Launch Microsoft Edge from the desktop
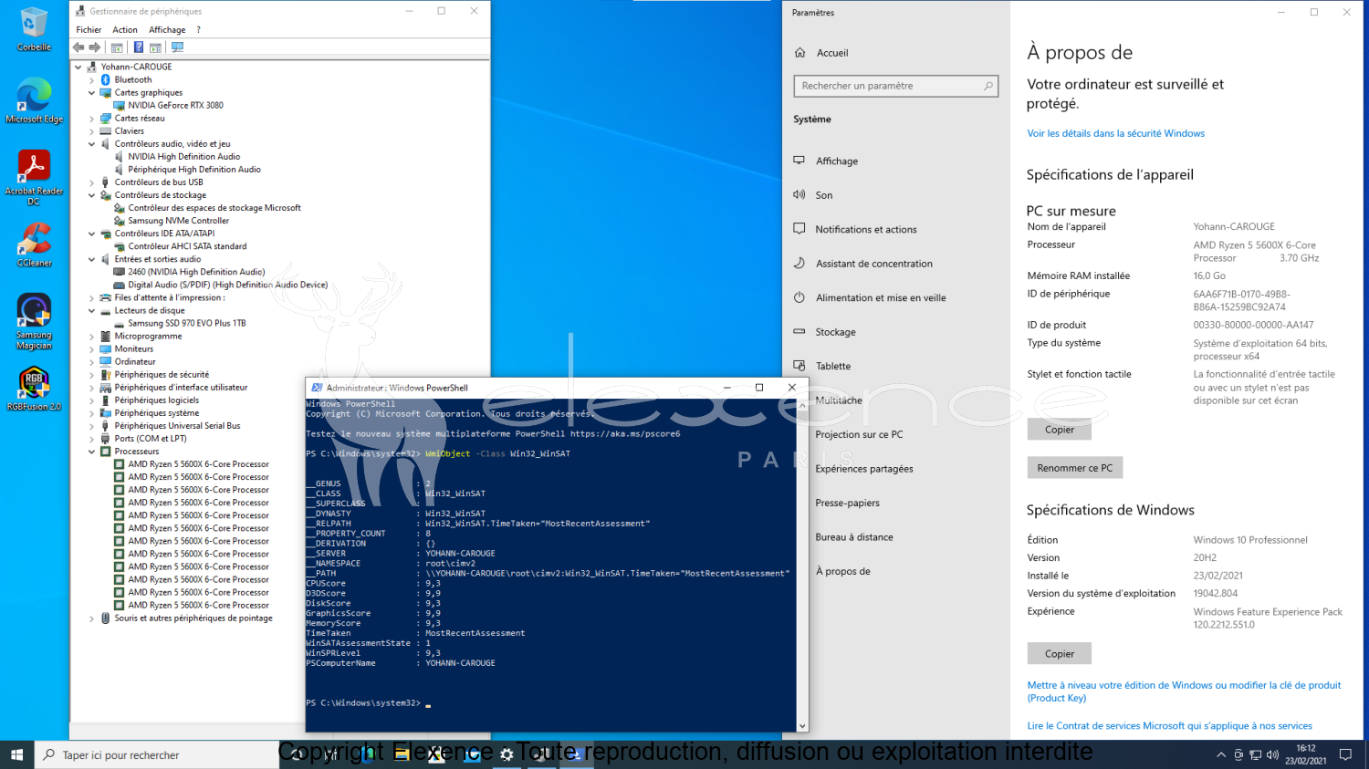Screen dimensions: 1369x769 pos(34,100)
